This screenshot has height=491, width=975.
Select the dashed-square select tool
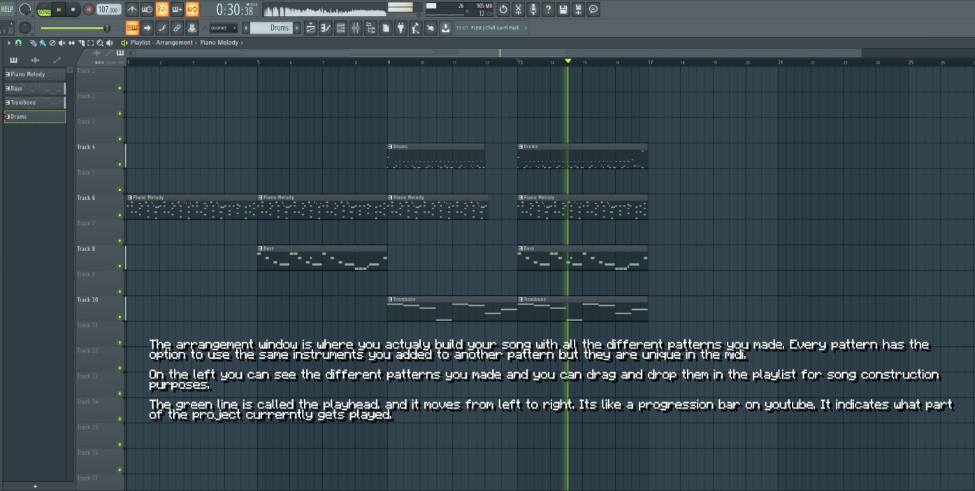click(91, 43)
